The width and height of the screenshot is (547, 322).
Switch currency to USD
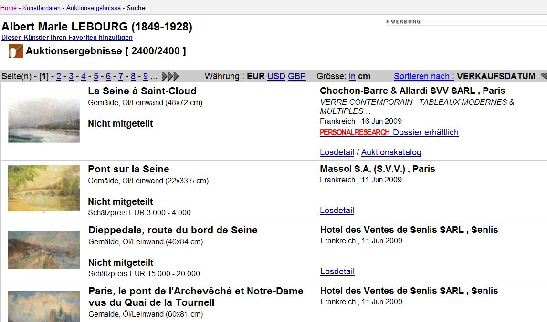coord(276,76)
